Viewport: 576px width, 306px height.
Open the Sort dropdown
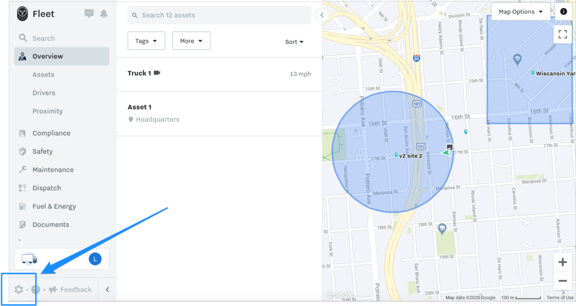pos(294,42)
